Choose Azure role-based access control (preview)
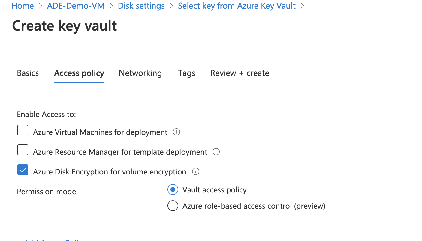Image resolution: width=422 pixels, height=241 pixels. (173, 206)
